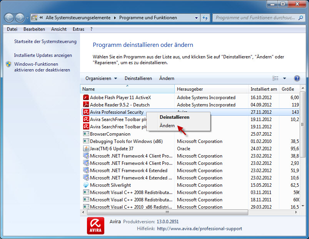Image resolution: width=309 pixels, height=239 pixels.
Task: Open the avira.de professional-support help link
Action: coord(199,229)
